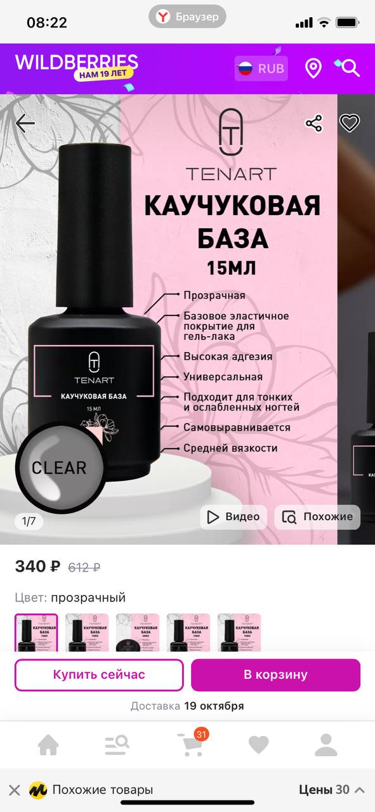Viewport: 375px width, 812px height.
Task: Play the product Видео
Action: coord(234,517)
